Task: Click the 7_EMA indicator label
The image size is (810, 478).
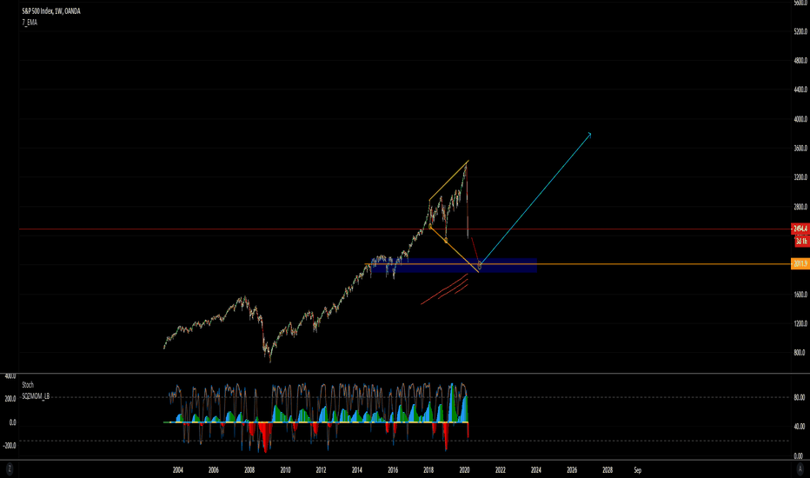Action: [30, 23]
